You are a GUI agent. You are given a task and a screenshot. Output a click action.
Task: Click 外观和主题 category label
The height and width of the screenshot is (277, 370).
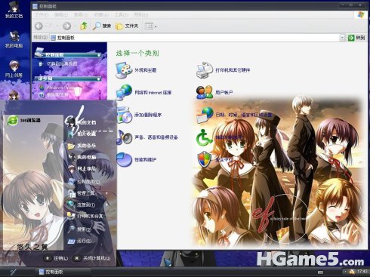[x=146, y=70]
